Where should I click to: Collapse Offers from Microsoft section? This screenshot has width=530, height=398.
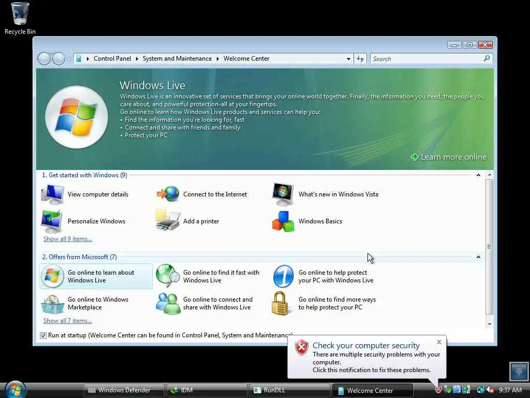(x=478, y=257)
